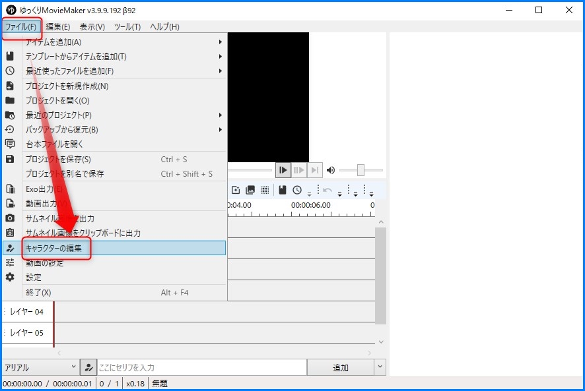
Task: Choose プロジェクトを別名で保存 from the menu
Action: [x=114, y=173]
